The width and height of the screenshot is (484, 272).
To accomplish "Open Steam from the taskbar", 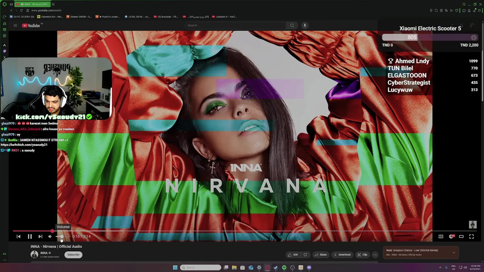I will 276,267.
